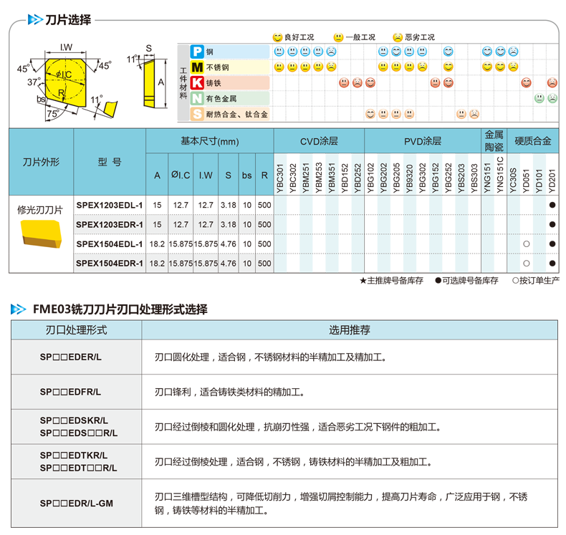Click the 刀片外形 column header
This screenshot has width=566, height=535.
(41, 162)
